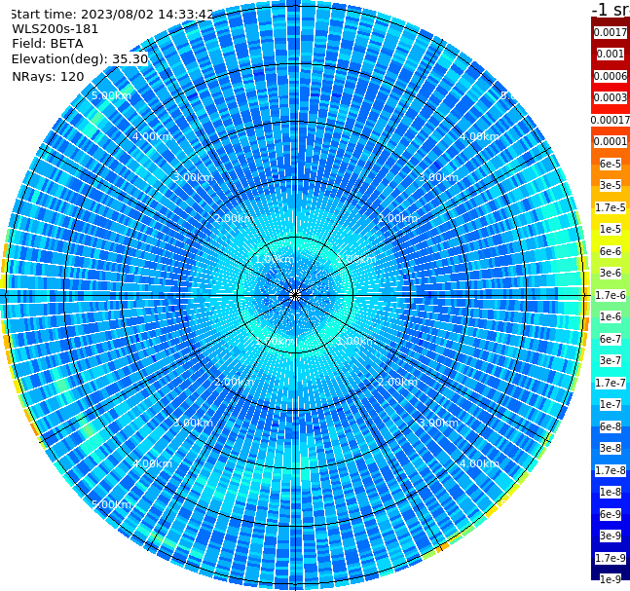Click the polar plot center origin point
The width and height of the screenshot is (630, 591).
tap(295, 295)
